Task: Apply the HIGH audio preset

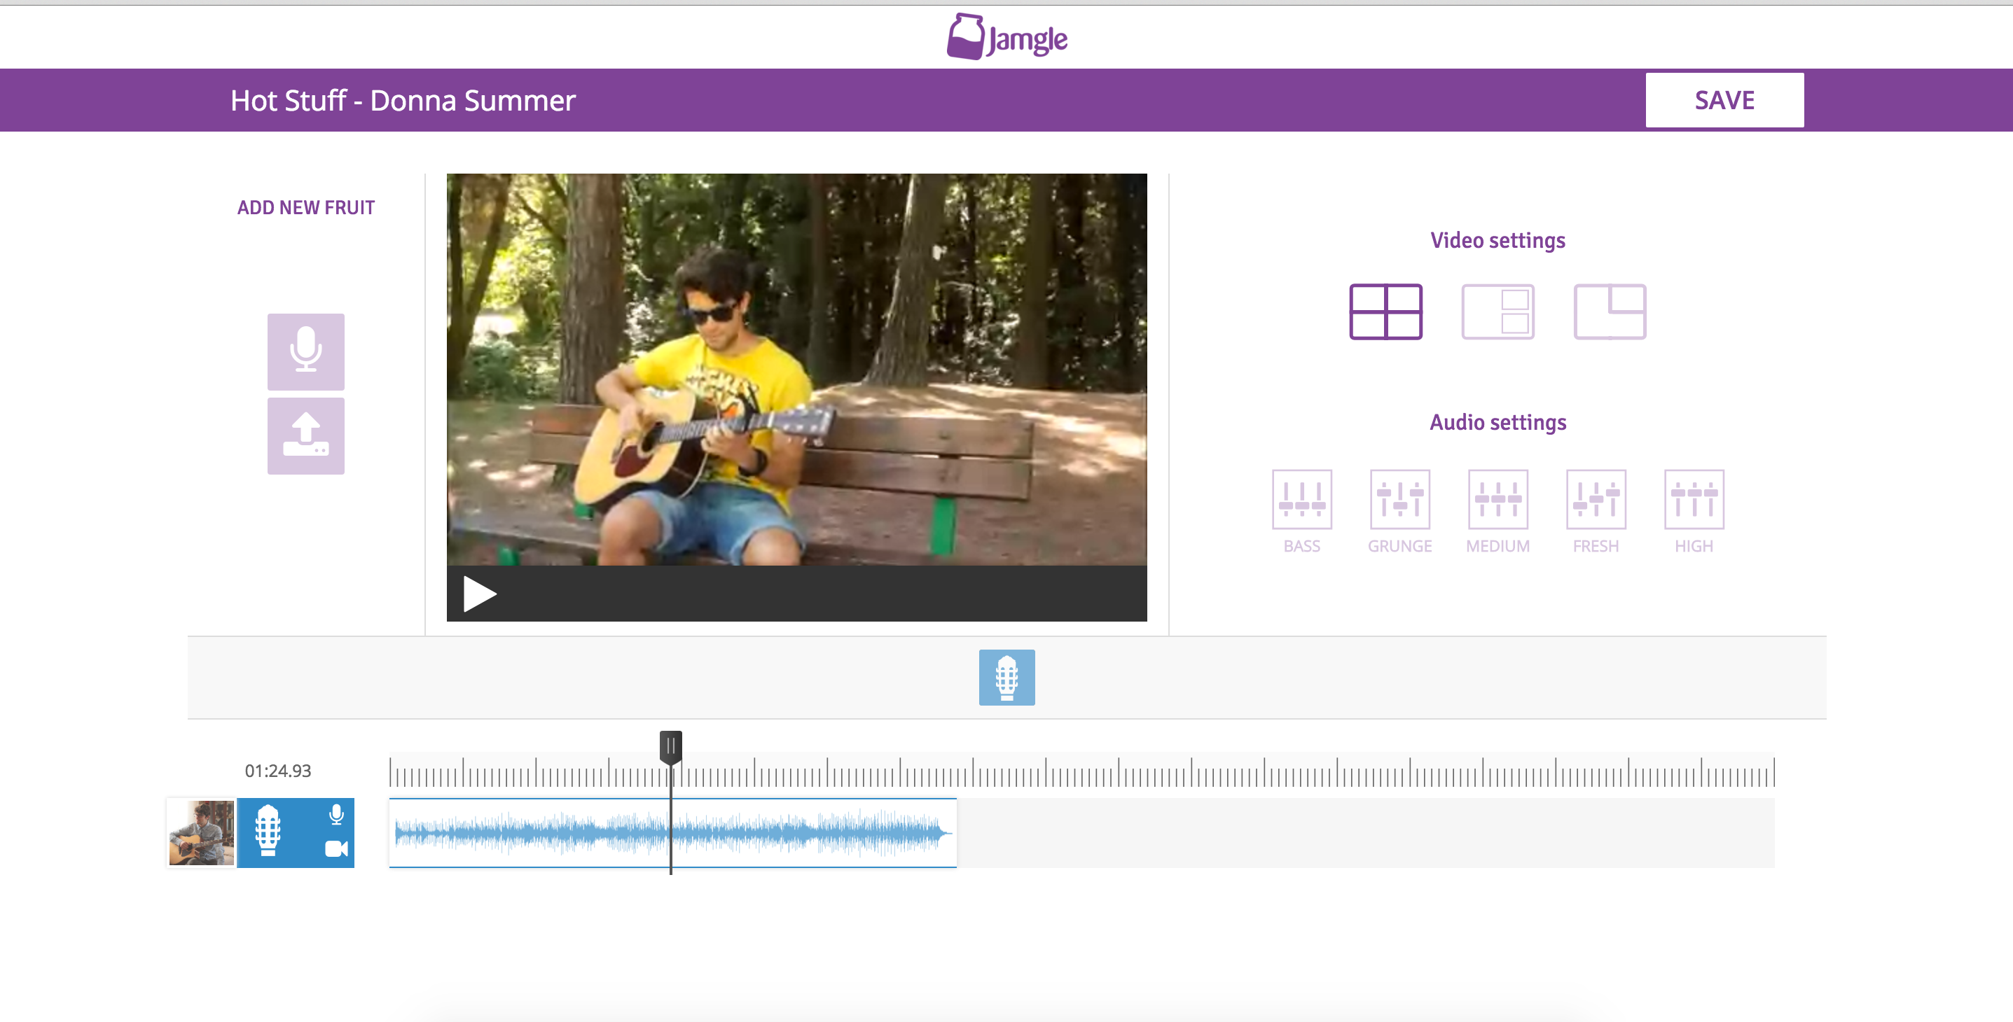Action: click(1694, 500)
